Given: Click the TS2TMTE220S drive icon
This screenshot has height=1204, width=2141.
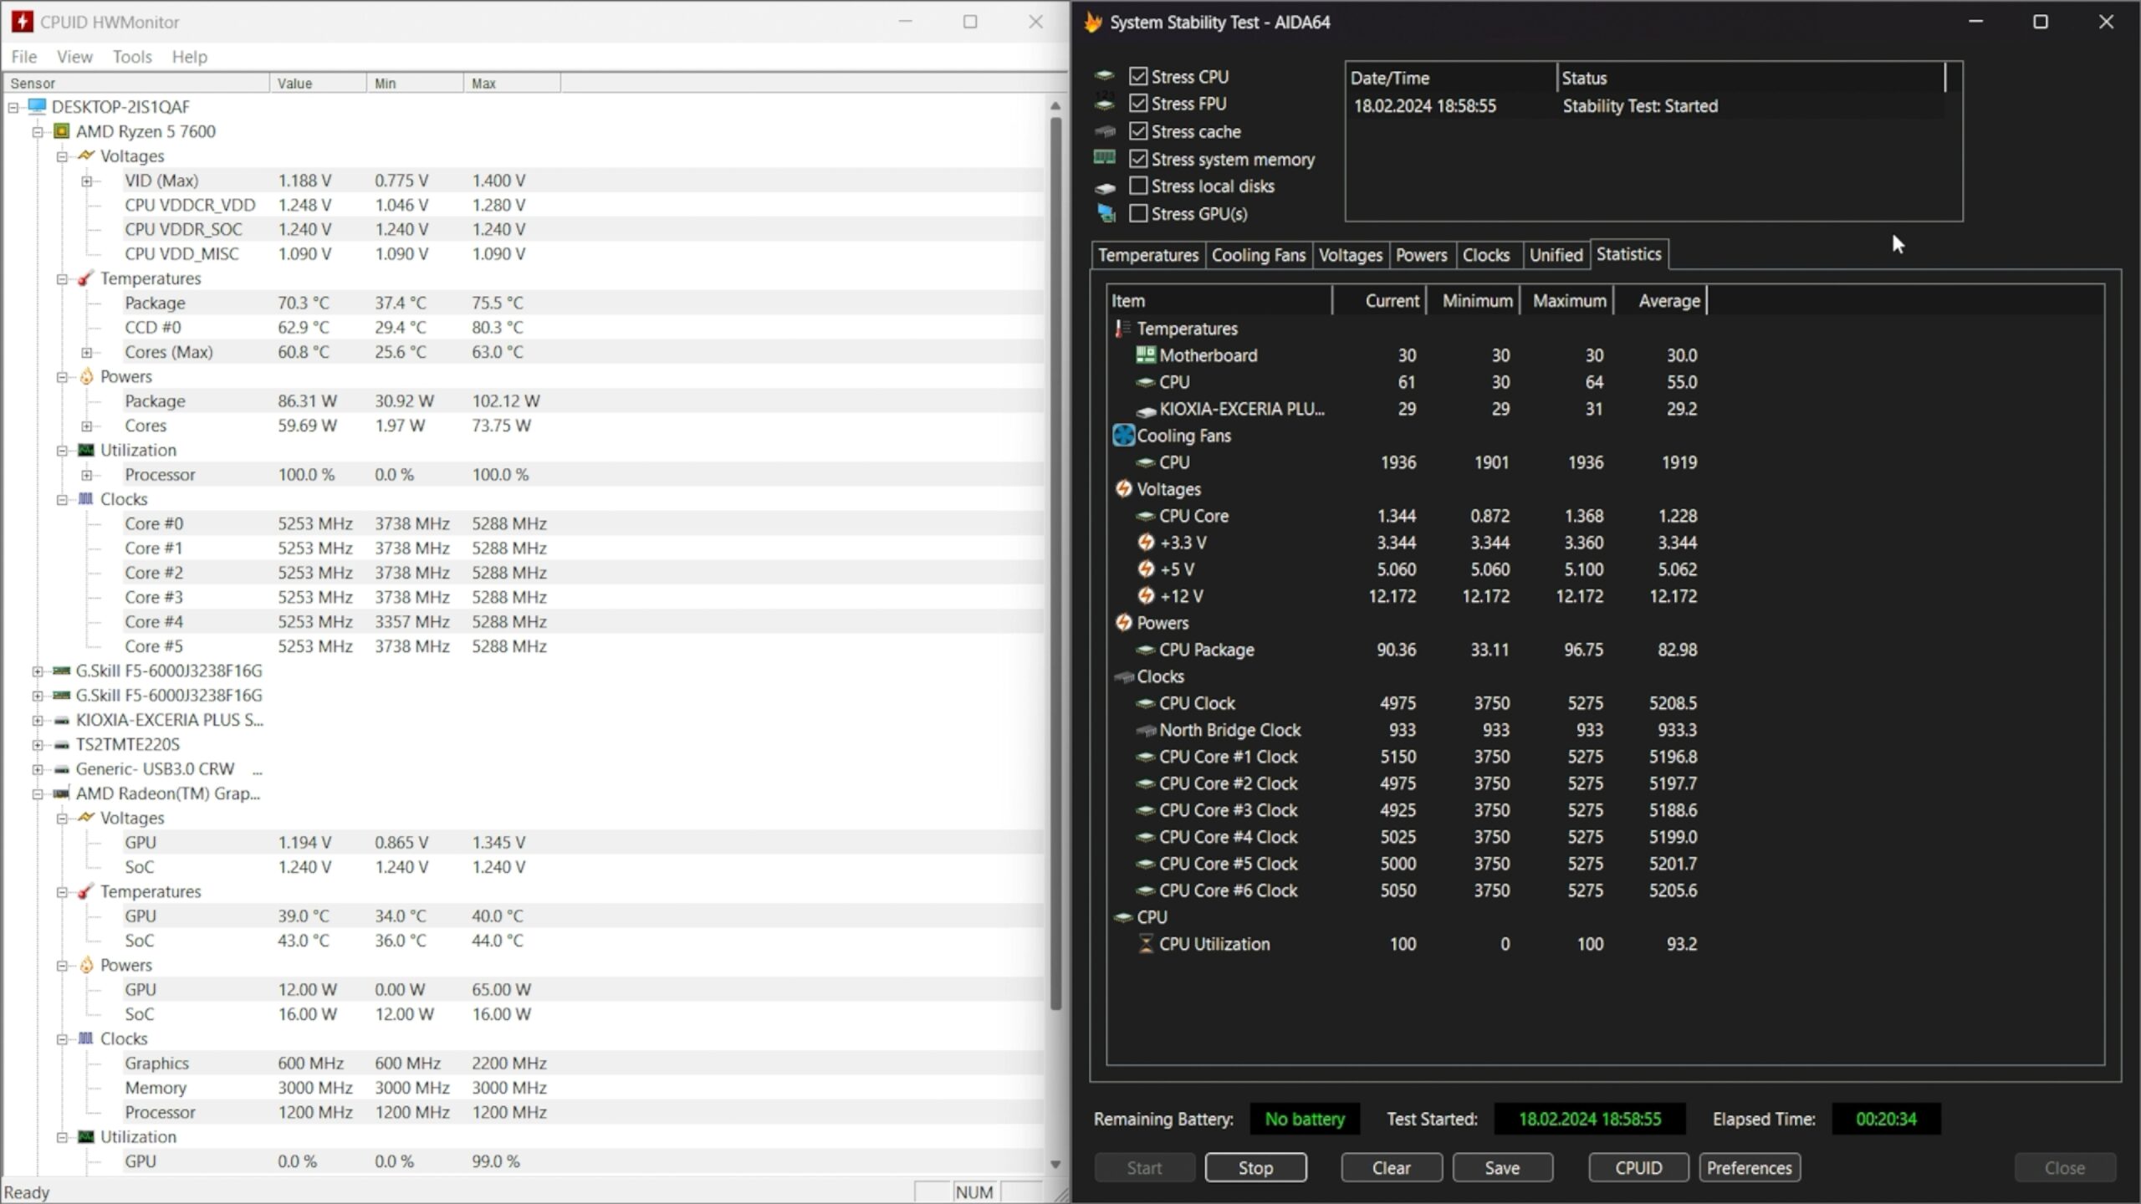Looking at the screenshot, I should click(61, 744).
